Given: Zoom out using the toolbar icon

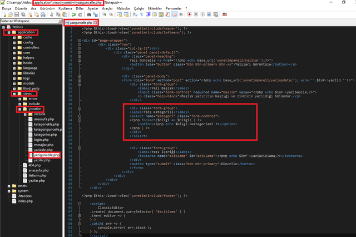Looking at the screenshot, I should click(x=111, y=14).
